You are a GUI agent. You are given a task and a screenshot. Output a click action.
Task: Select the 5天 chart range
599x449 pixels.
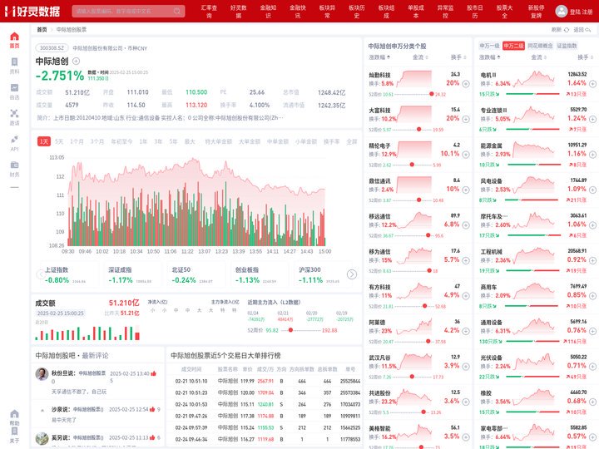coord(59,141)
